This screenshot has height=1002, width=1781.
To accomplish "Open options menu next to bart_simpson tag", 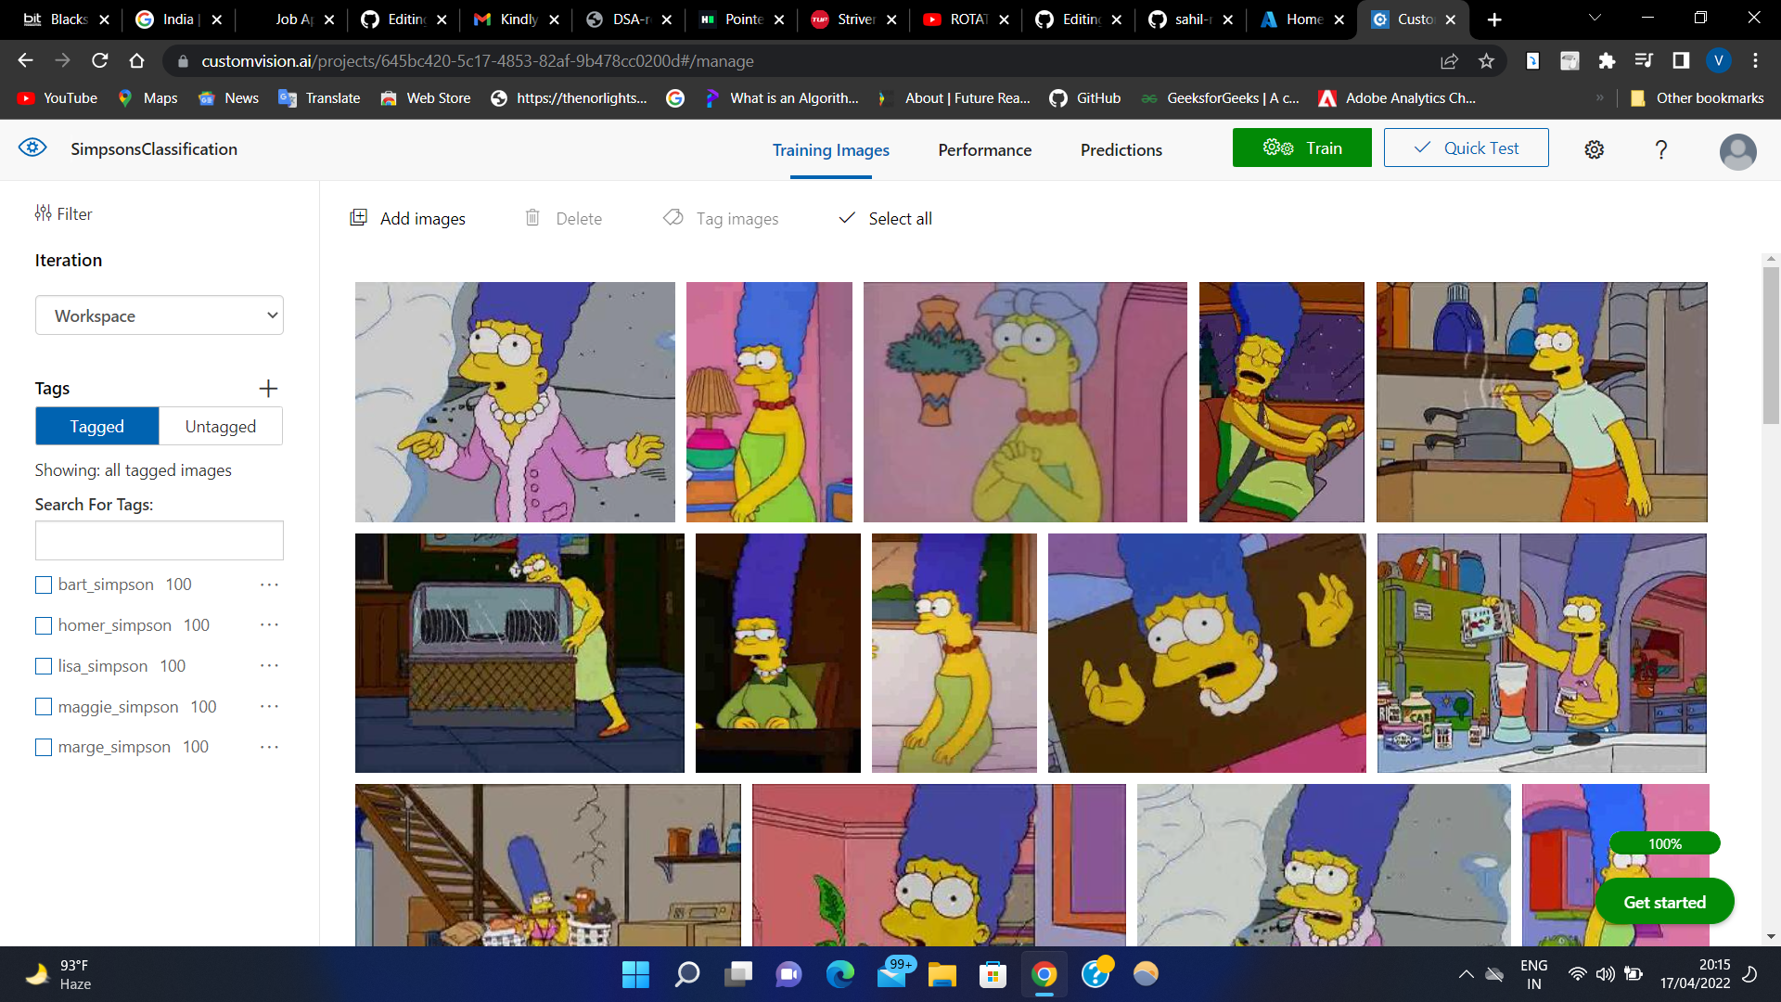I will 269,584.
